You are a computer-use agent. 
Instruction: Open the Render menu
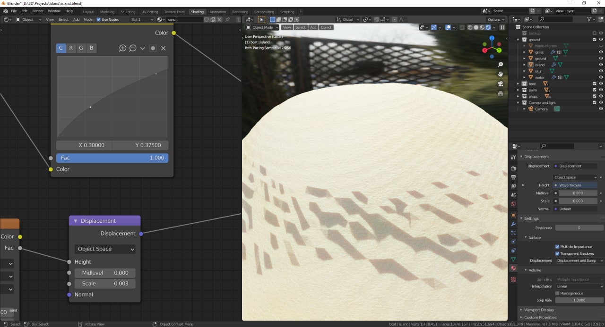pyautogui.click(x=38, y=11)
